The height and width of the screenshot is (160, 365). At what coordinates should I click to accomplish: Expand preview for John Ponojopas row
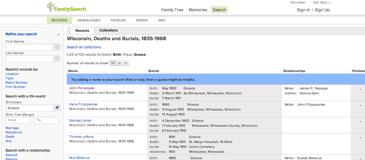(360, 89)
